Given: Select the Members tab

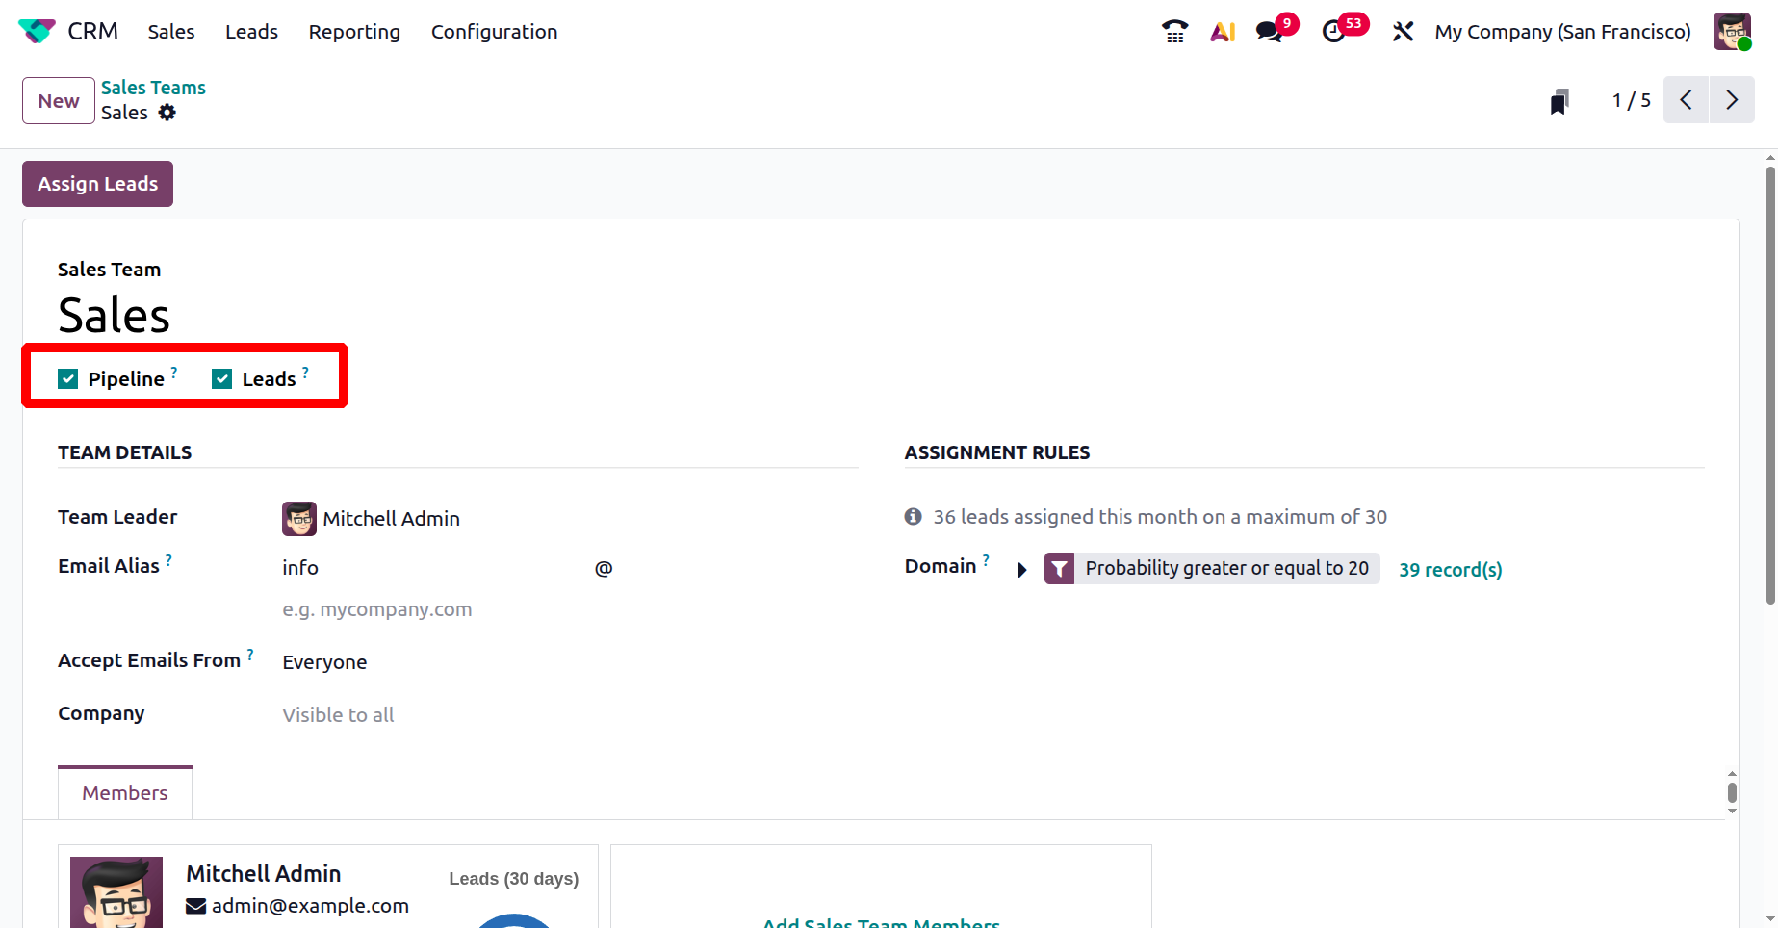Looking at the screenshot, I should tap(125, 793).
